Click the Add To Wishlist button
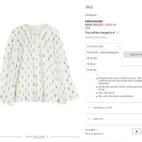142x142 pixels. point(133,55)
